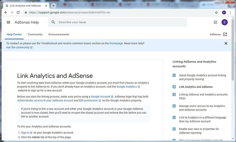The height and width of the screenshot is (142, 236).
Task: Switch to the Help Center tab
Action: coord(14,34)
